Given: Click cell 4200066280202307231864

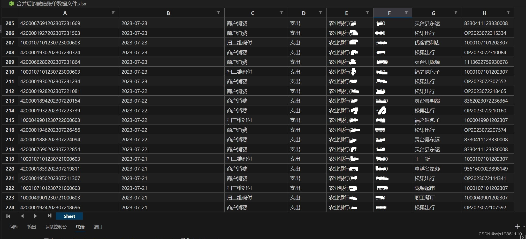Looking at the screenshot, I should pyautogui.click(x=68, y=62).
